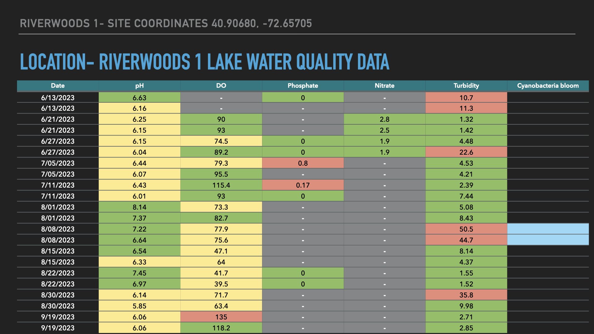Select the pH cell reading 7.22
The height and width of the screenshot is (334, 594).
(x=140, y=229)
